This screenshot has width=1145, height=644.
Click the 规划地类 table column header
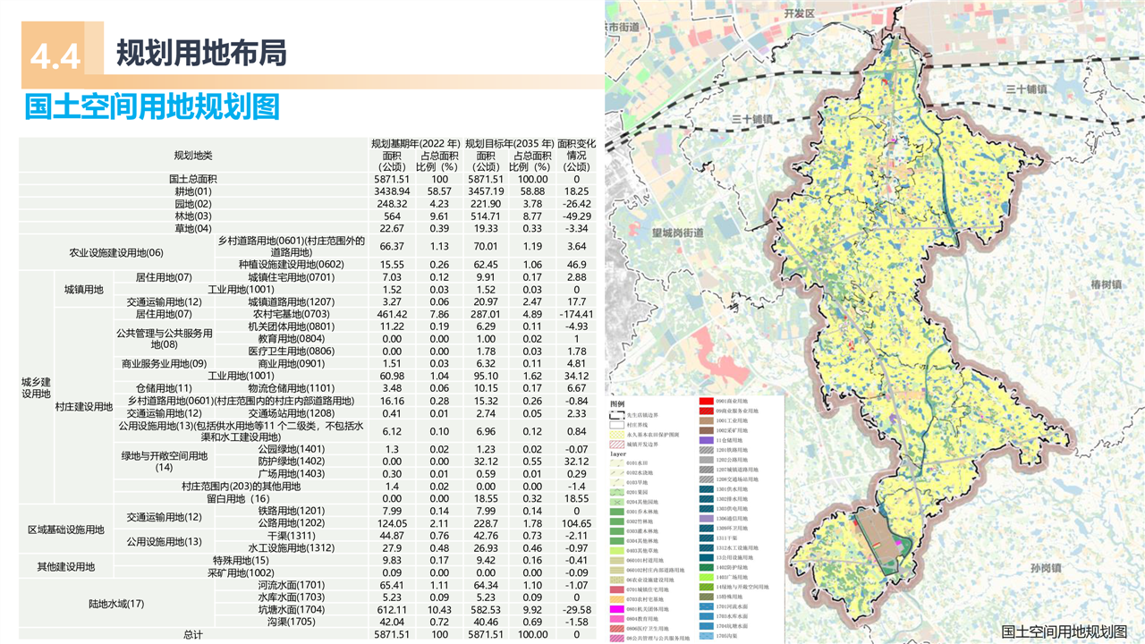[192, 156]
